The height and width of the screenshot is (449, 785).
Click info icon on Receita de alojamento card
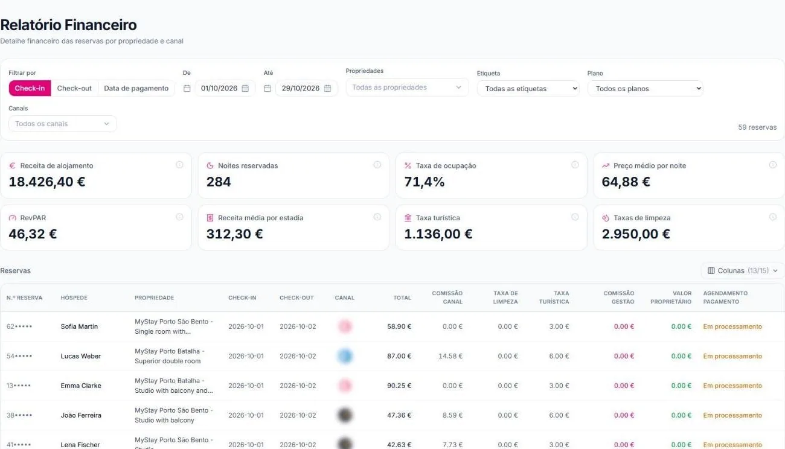click(179, 165)
